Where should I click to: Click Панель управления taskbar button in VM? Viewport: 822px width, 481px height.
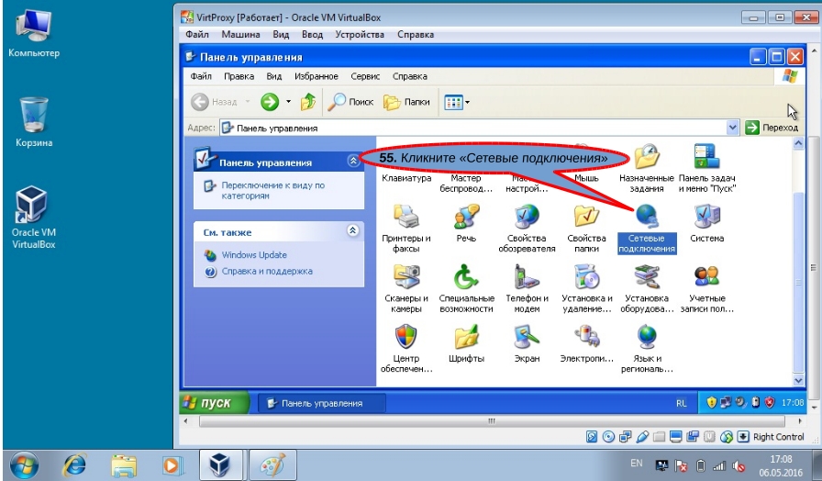coord(322,403)
